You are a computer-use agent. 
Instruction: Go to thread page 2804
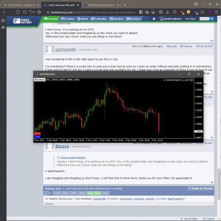[106, 193]
